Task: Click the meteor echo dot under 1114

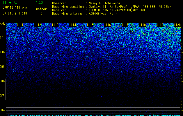Action: [x=78, y=97]
